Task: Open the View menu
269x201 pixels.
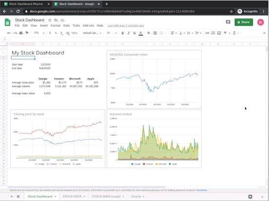Action: (34, 25)
